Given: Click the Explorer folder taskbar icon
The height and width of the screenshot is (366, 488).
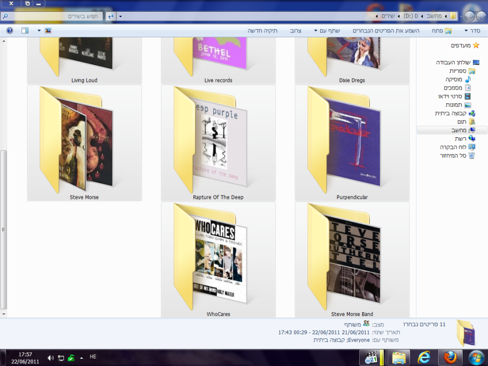Looking at the screenshot, I should point(399,358).
